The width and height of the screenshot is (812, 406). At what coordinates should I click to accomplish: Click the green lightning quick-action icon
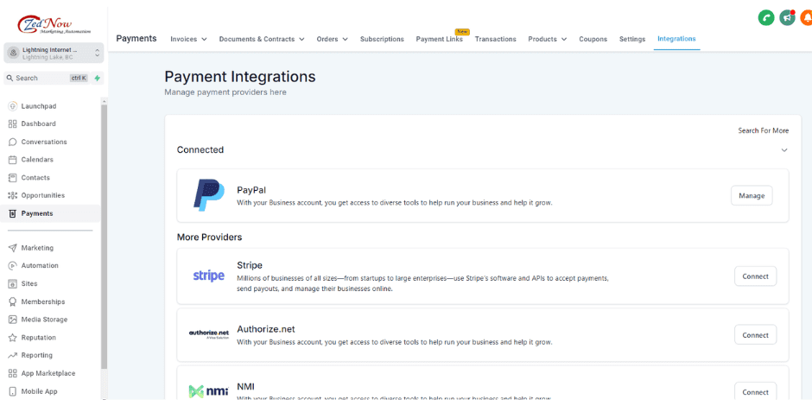(98, 79)
